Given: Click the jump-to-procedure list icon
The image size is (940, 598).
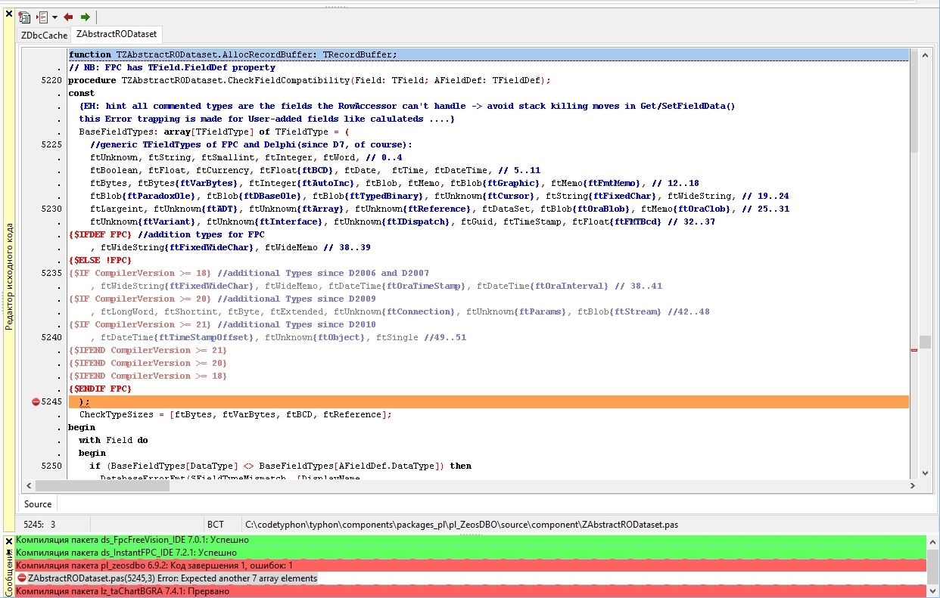Looking at the screenshot, I should 42,17.
